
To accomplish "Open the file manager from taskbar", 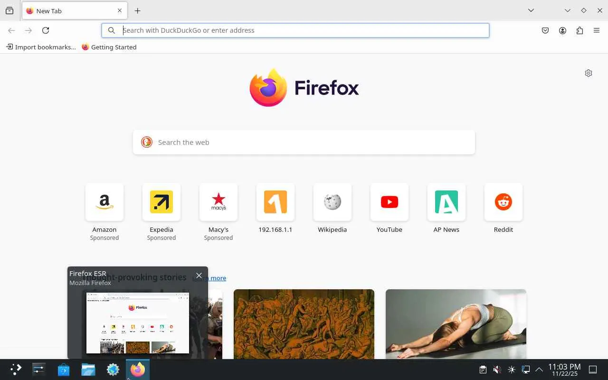I will (x=88, y=370).
